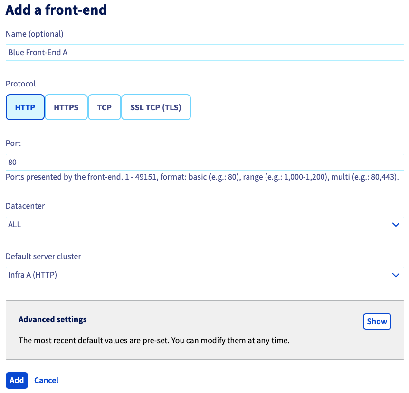The width and height of the screenshot is (409, 393).
Task: Click the 'Advanced settings' title
Action: [x=52, y=319]
